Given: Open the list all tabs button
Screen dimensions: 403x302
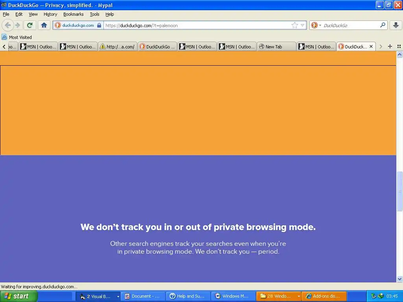Looking at the screenshot, I should point(399,46).
